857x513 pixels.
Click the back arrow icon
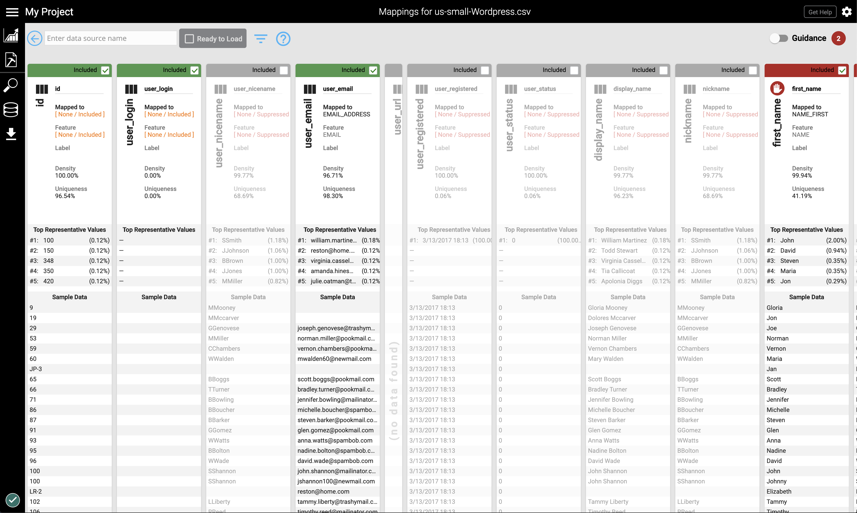click(34, 38)
